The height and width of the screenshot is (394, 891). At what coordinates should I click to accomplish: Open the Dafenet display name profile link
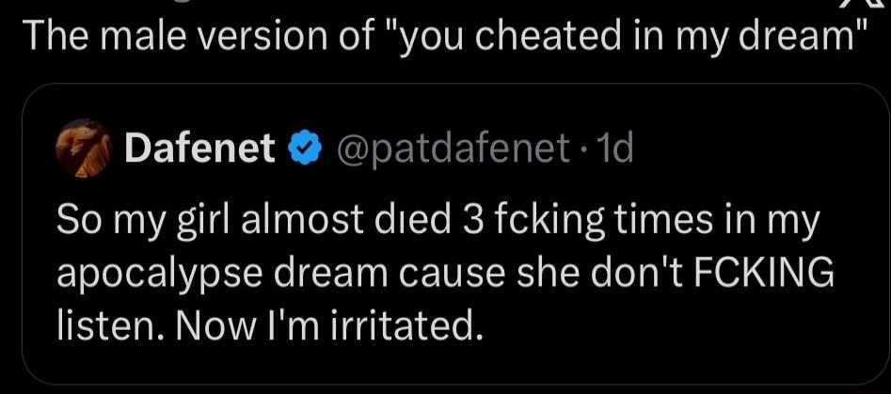[199, 149]
